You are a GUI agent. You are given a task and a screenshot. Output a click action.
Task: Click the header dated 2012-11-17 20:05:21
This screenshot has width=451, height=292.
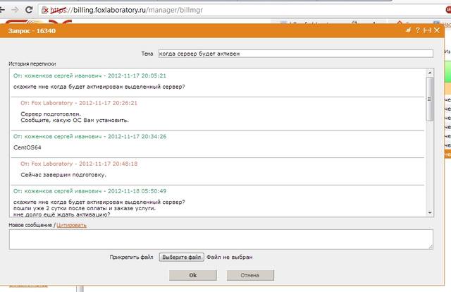pyautogui.click(x=89, y=75)
